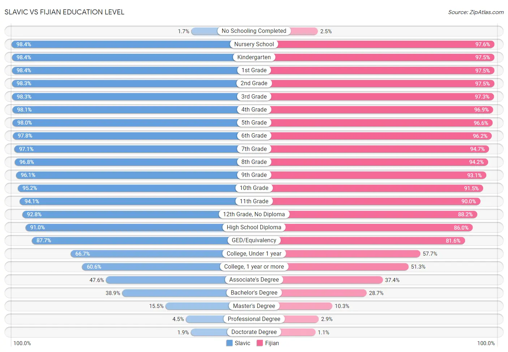Click the Fijian legend color swatch
The height and width of the screenshot is (352, 508).
[x=259, y=343]
